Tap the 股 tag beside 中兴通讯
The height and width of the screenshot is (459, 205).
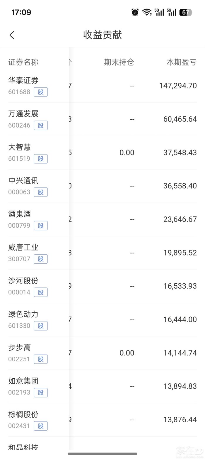(40, 192)
